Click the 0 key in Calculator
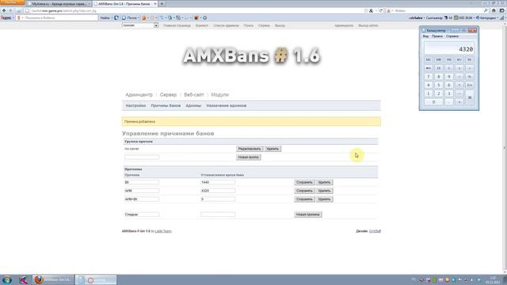507x285 pixels. [x=433, y=102]
